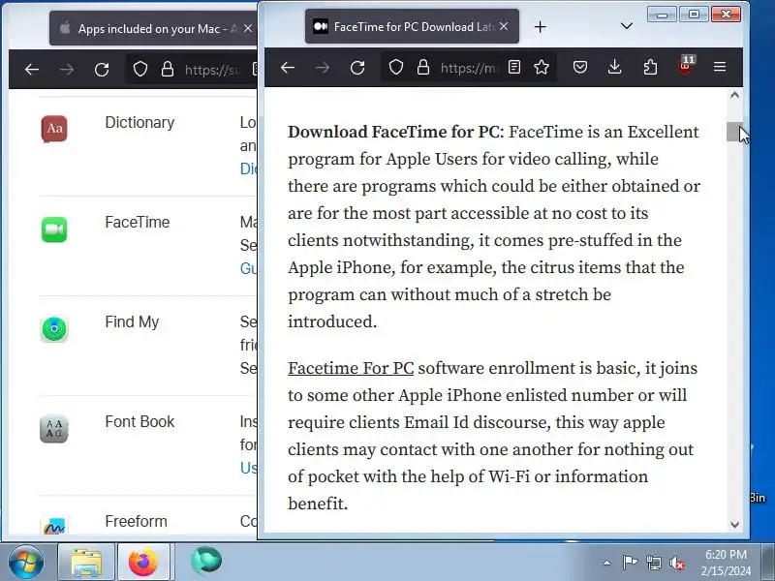The height and width of the screenshot is (581, 775).
Task: Click the Freeform app icon
Action: coord(54,526)
